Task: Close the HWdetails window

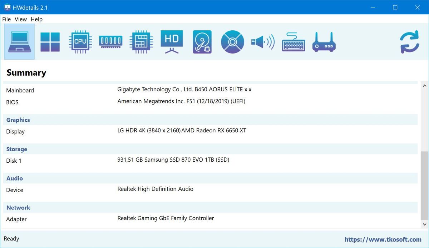Action: [417, 7]
